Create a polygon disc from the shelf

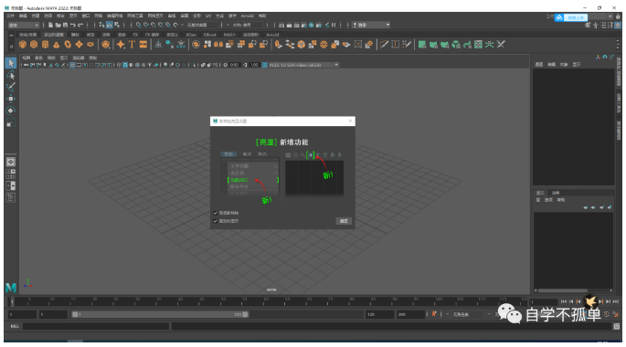pyautogui.click(x=90, y=45)
